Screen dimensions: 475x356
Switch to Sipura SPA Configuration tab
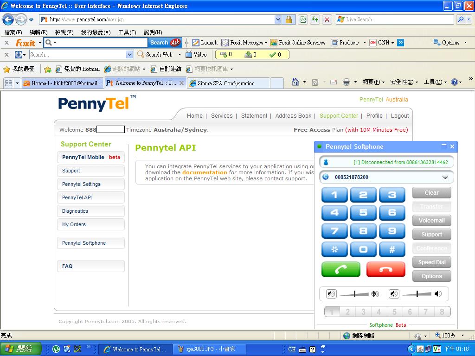coord(228,83)
